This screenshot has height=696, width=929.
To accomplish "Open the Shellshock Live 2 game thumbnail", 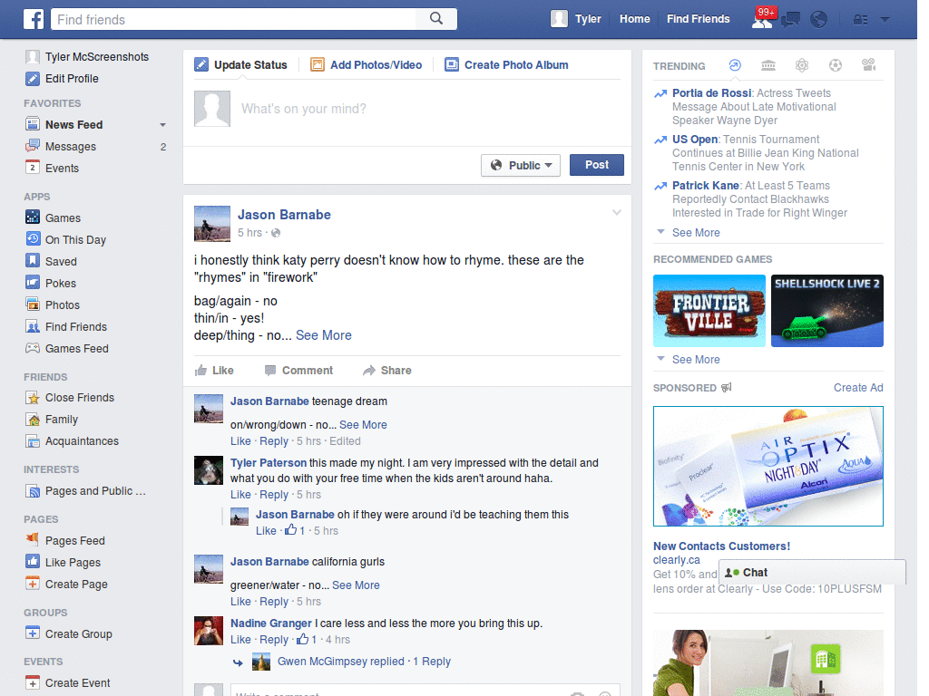I will [827, 311].
